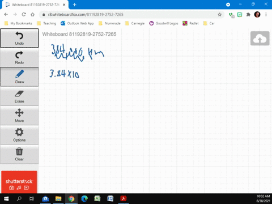272x204 pixels.
Task: Reload the whiteboard page
Action: pyautogui.click(x=24, y=15)
